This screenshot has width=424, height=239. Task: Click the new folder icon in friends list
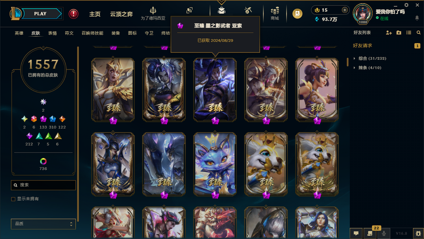[398, 33]
